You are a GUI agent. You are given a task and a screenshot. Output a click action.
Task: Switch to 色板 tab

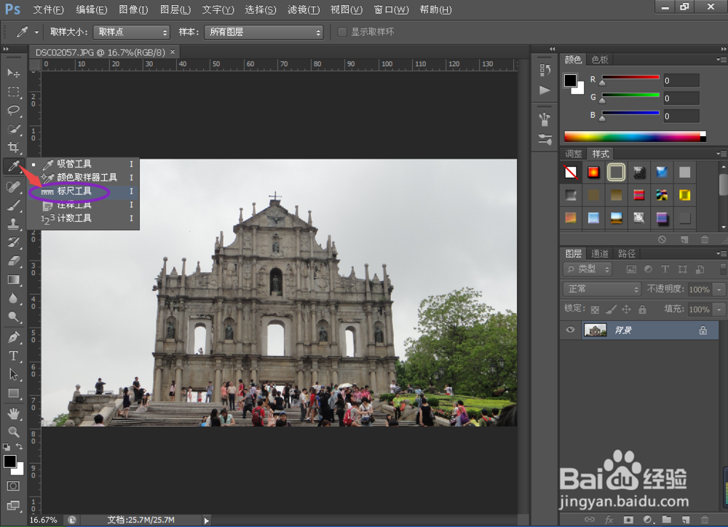[x=600, y=60]
